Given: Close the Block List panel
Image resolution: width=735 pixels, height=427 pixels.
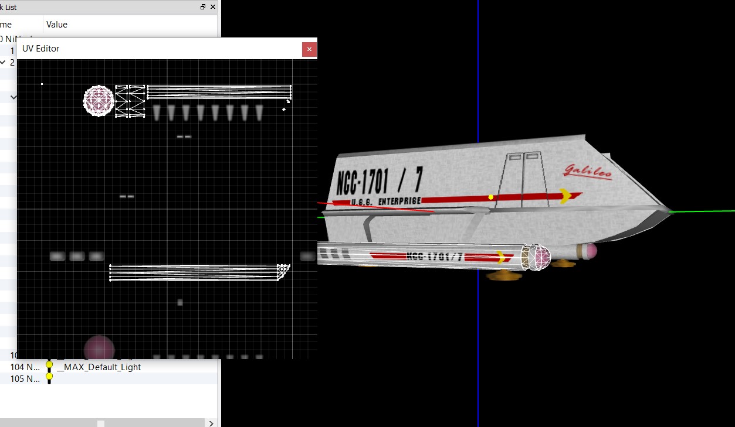Looking at the screenshot, I should click(213, 7).
